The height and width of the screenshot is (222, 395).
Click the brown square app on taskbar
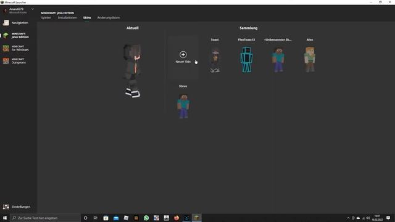coord(136,218)
